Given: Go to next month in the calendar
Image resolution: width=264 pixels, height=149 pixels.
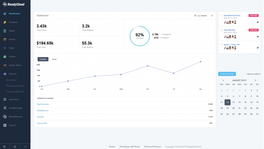Looking at the screenshot, I should pos(255,80).
